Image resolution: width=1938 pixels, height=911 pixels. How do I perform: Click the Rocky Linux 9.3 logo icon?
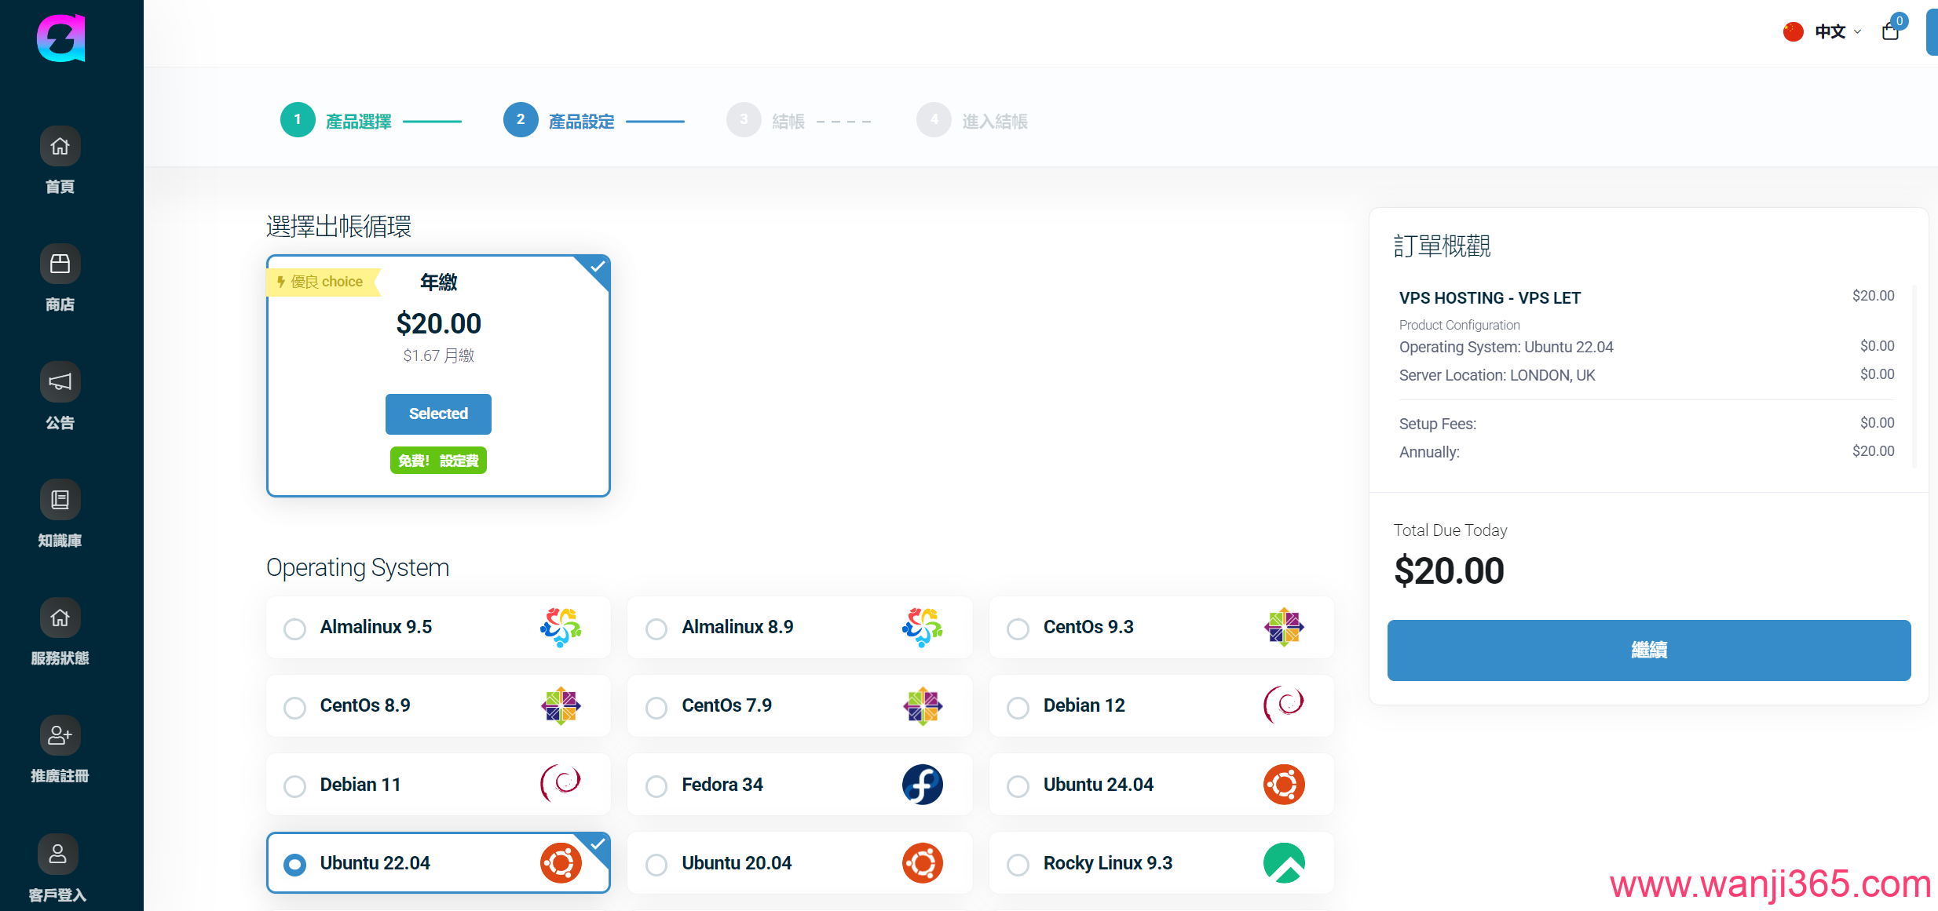pos(1284,863)
